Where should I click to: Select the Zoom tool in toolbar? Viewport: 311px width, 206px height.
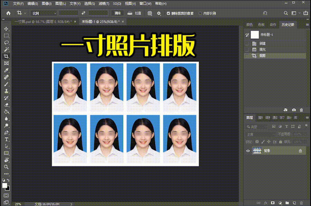6,167
